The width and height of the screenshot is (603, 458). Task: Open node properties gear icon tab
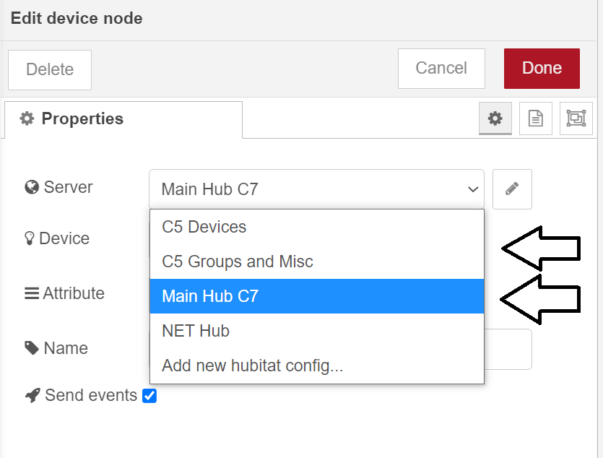[495, 118]
